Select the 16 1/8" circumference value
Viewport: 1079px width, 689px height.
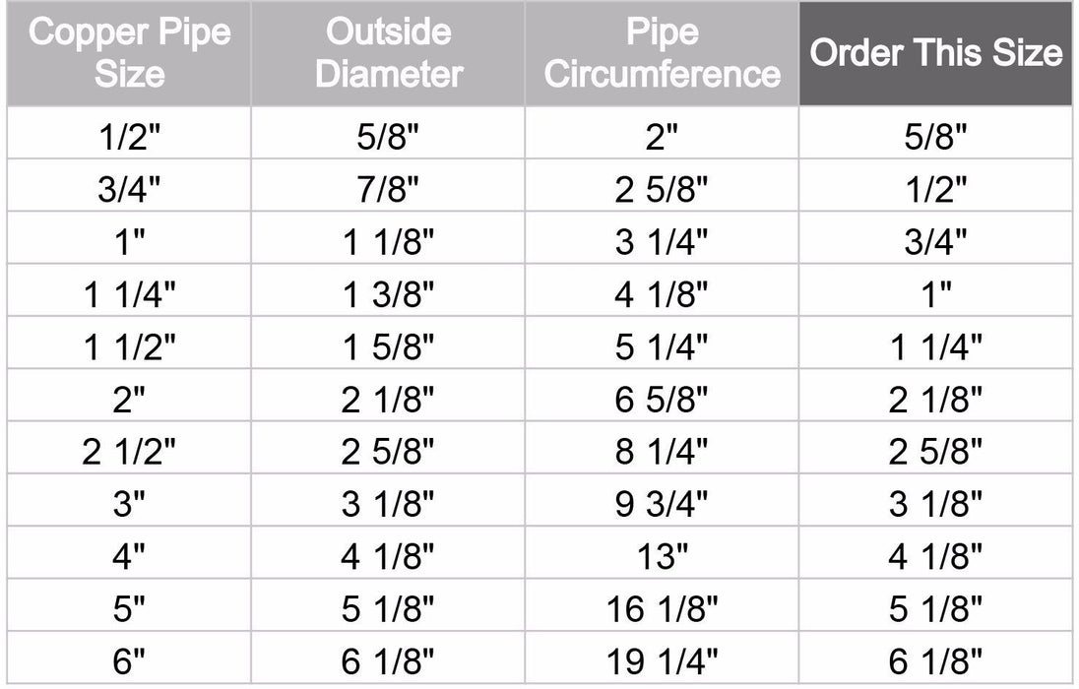tap(662, 612)
